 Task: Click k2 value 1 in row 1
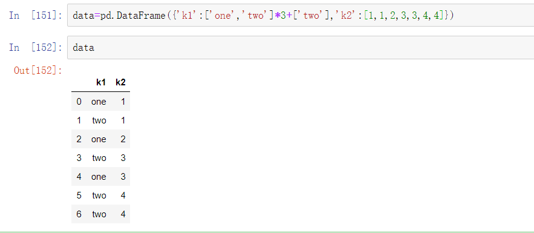coord(123,120)
